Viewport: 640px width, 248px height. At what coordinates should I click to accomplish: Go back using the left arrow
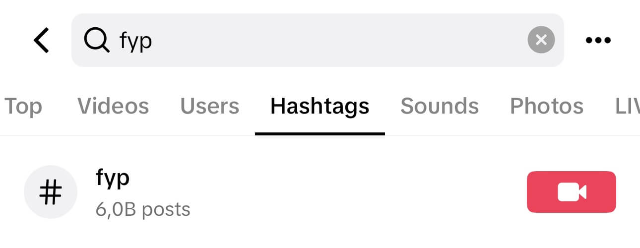[42, 40]
